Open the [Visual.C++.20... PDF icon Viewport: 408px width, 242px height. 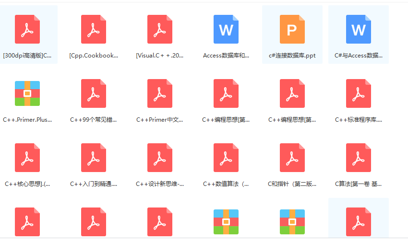coord(160,29)
